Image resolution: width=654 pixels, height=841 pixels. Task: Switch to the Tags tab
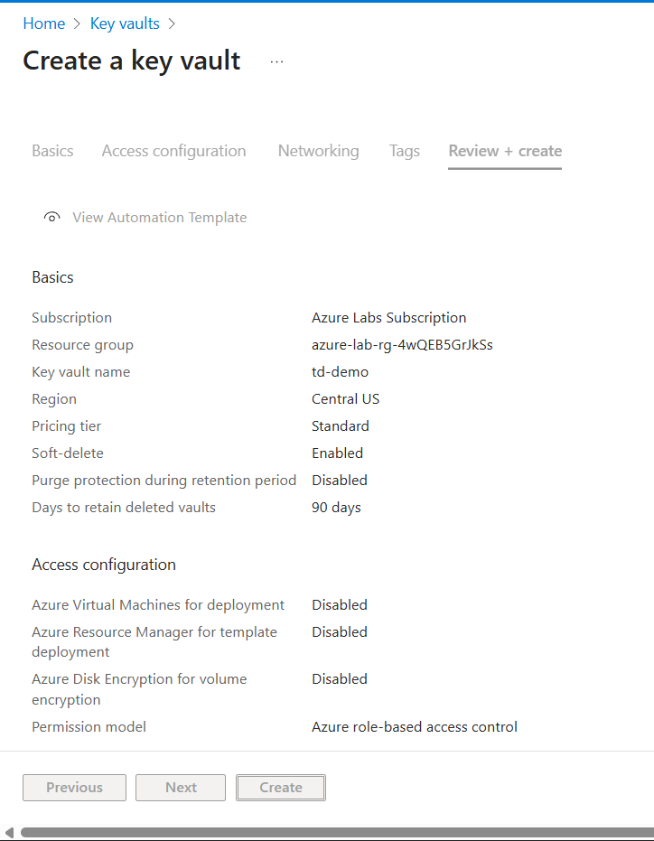(404, 151)
